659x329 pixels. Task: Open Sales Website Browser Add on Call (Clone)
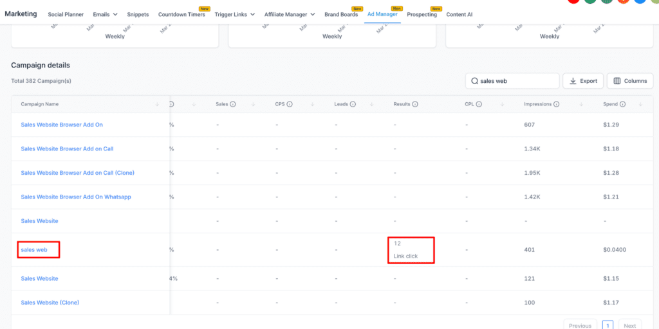pyautogui.click(x=78, y=172)
